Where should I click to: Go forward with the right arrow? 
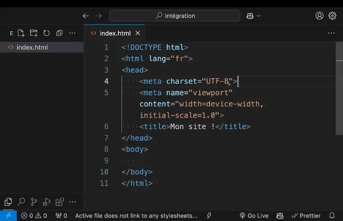coord(99,16)
